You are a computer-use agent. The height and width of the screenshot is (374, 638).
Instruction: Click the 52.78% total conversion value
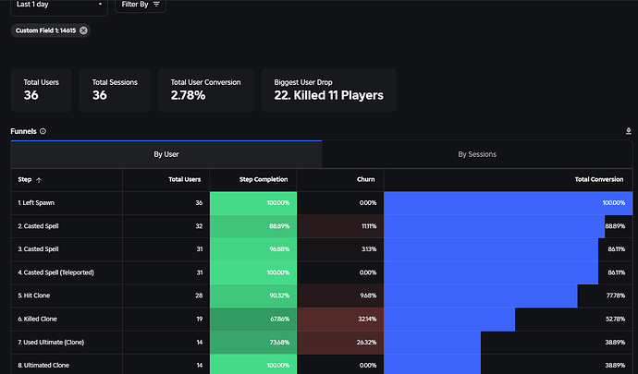coord(615,320)
